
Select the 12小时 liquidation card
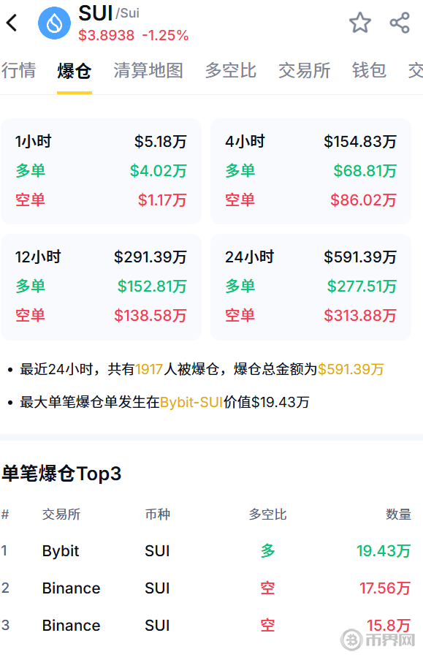click(101, 287)
